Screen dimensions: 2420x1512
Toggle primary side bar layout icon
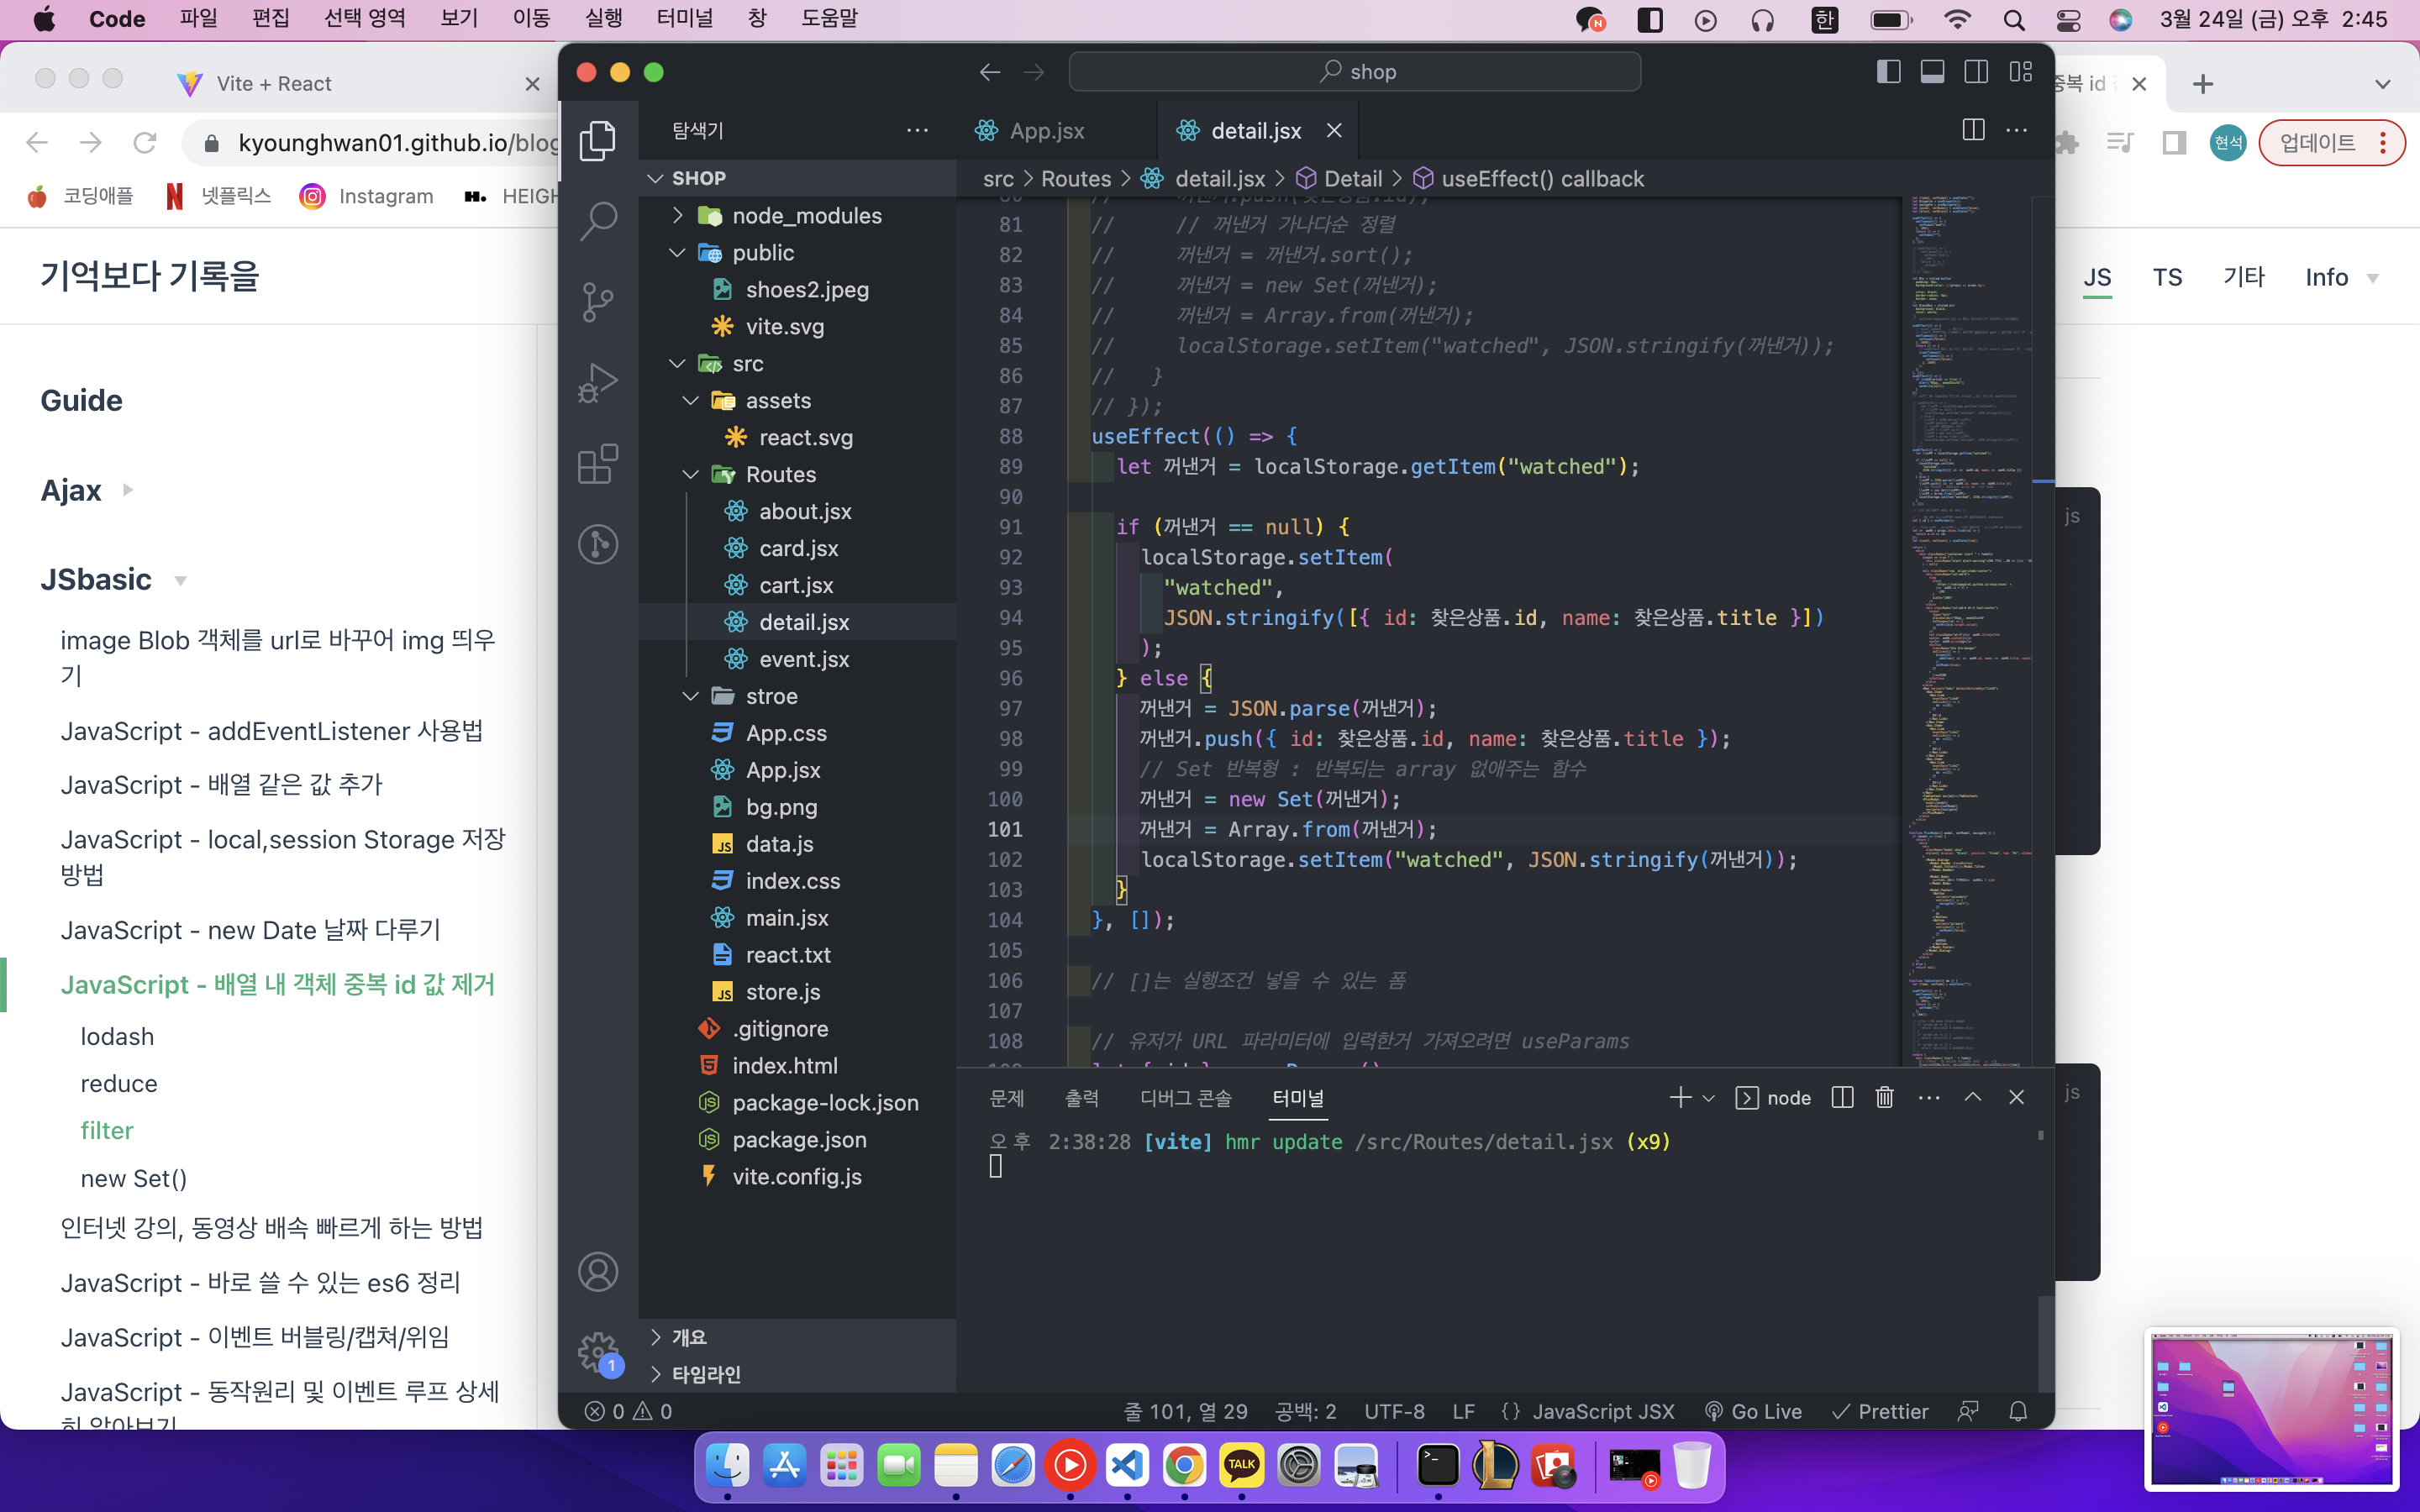point(1888,72)
